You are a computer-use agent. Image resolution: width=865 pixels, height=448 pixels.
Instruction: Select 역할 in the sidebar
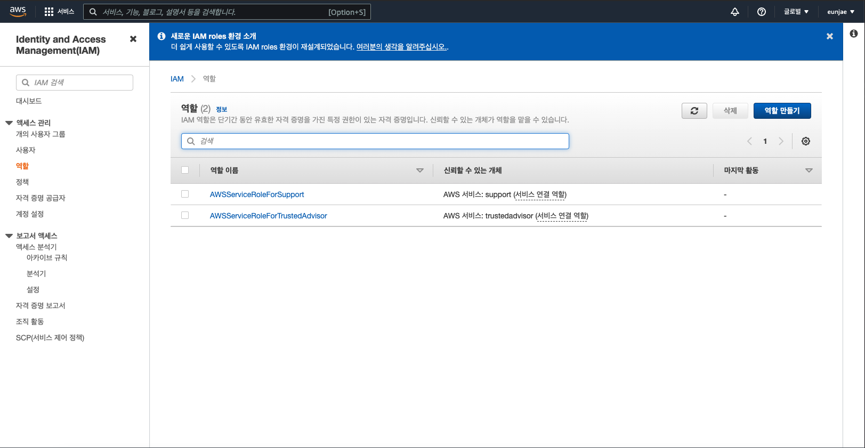[x=22, y=166]
